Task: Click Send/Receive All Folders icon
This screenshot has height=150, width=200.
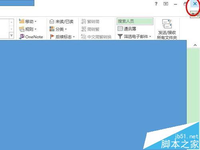Action: pyautogui.click(x=167, y=24)
